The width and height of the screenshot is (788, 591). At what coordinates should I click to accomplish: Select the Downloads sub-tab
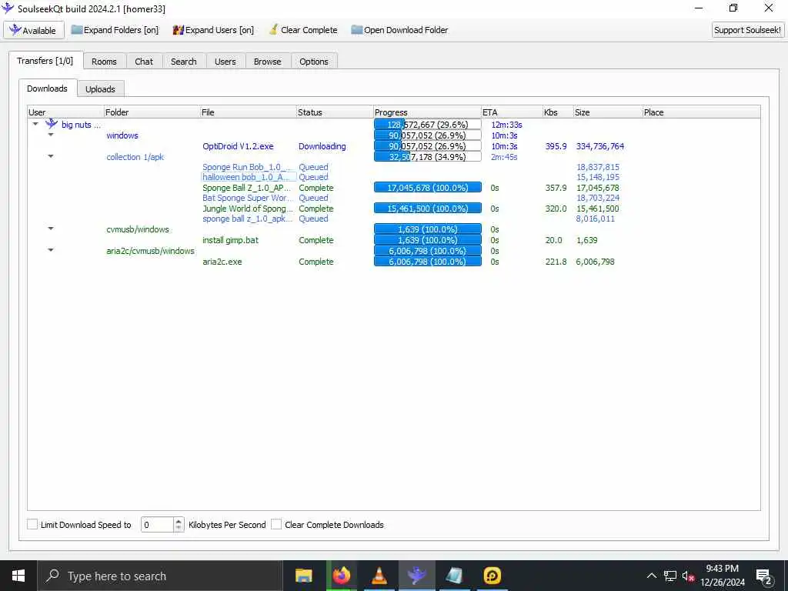(47, 88)
